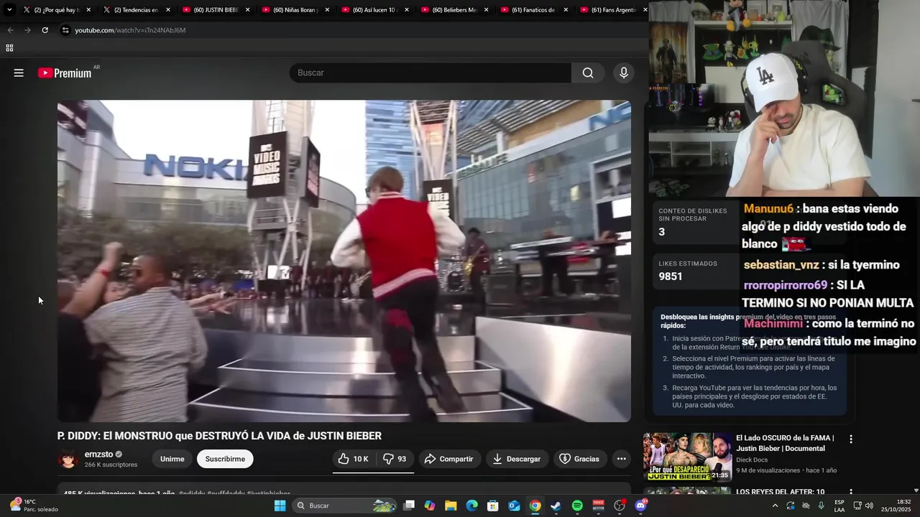920x517 pixels.
Task: Close the 'Así lucen 10' tab
Action: pos(407,10)
